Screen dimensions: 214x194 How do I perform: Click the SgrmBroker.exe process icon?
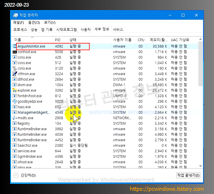click(x=14, y=156)
